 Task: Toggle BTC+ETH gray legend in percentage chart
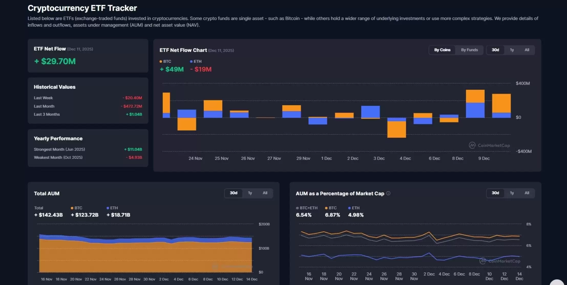point(307,208)
